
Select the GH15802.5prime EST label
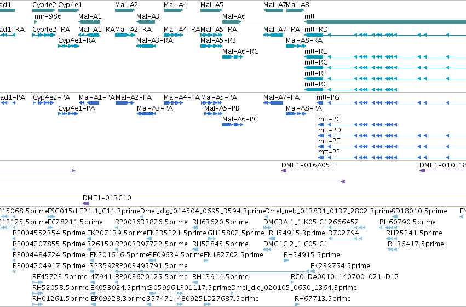(236, 233)
